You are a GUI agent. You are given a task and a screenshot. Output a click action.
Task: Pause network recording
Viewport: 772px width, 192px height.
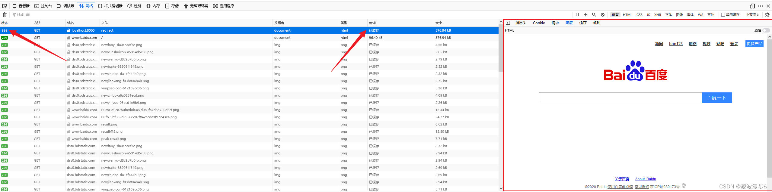pos(577,15)
